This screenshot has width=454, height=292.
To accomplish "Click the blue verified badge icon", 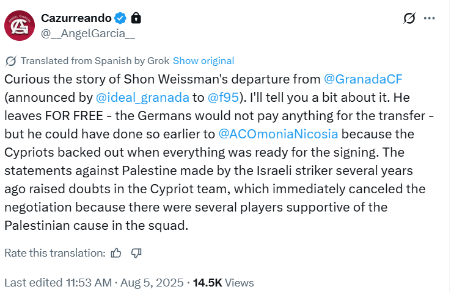I will pyautogui.click(x=122, y=18).
